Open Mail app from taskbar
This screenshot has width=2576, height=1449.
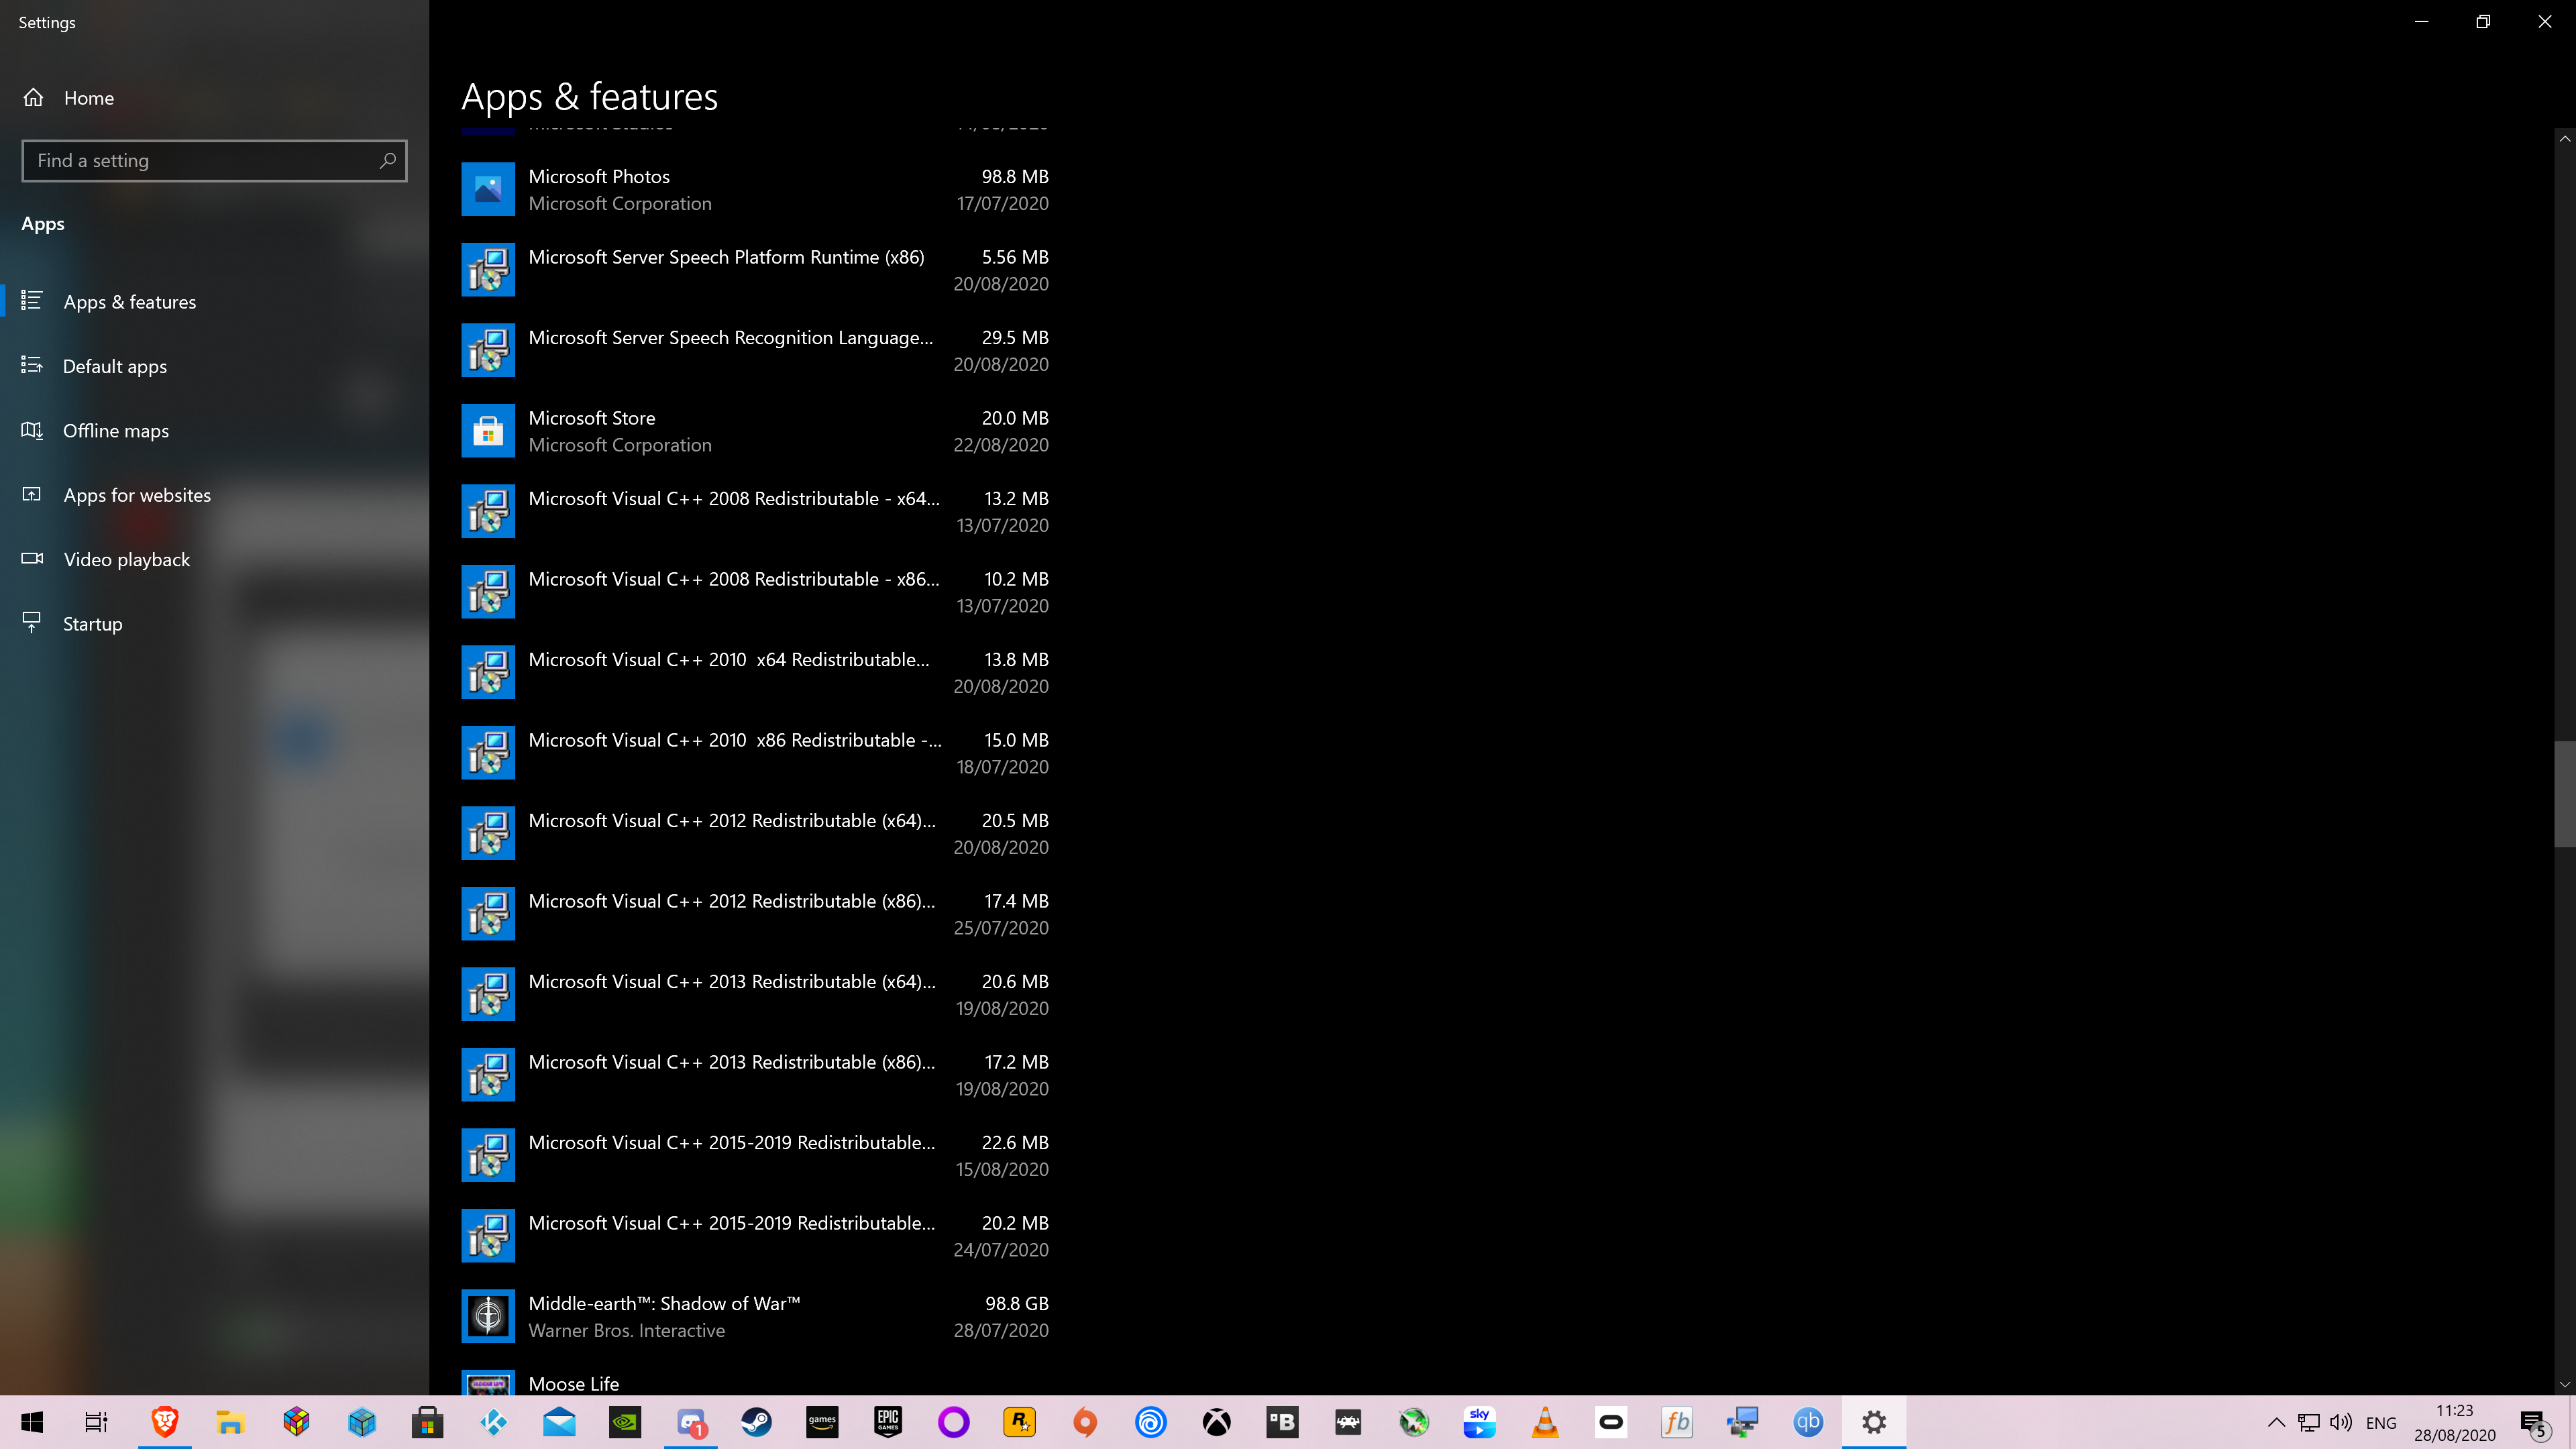(559, 1422)
